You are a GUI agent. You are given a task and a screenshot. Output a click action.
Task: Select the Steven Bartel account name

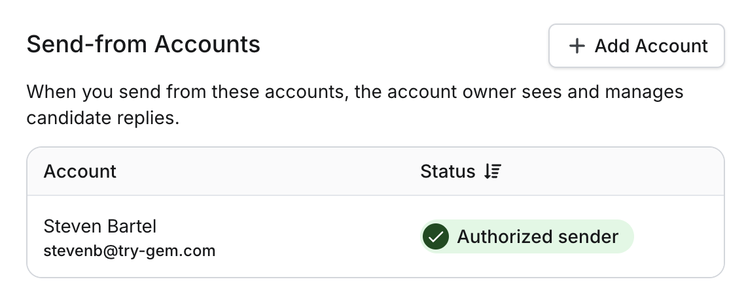100,226
